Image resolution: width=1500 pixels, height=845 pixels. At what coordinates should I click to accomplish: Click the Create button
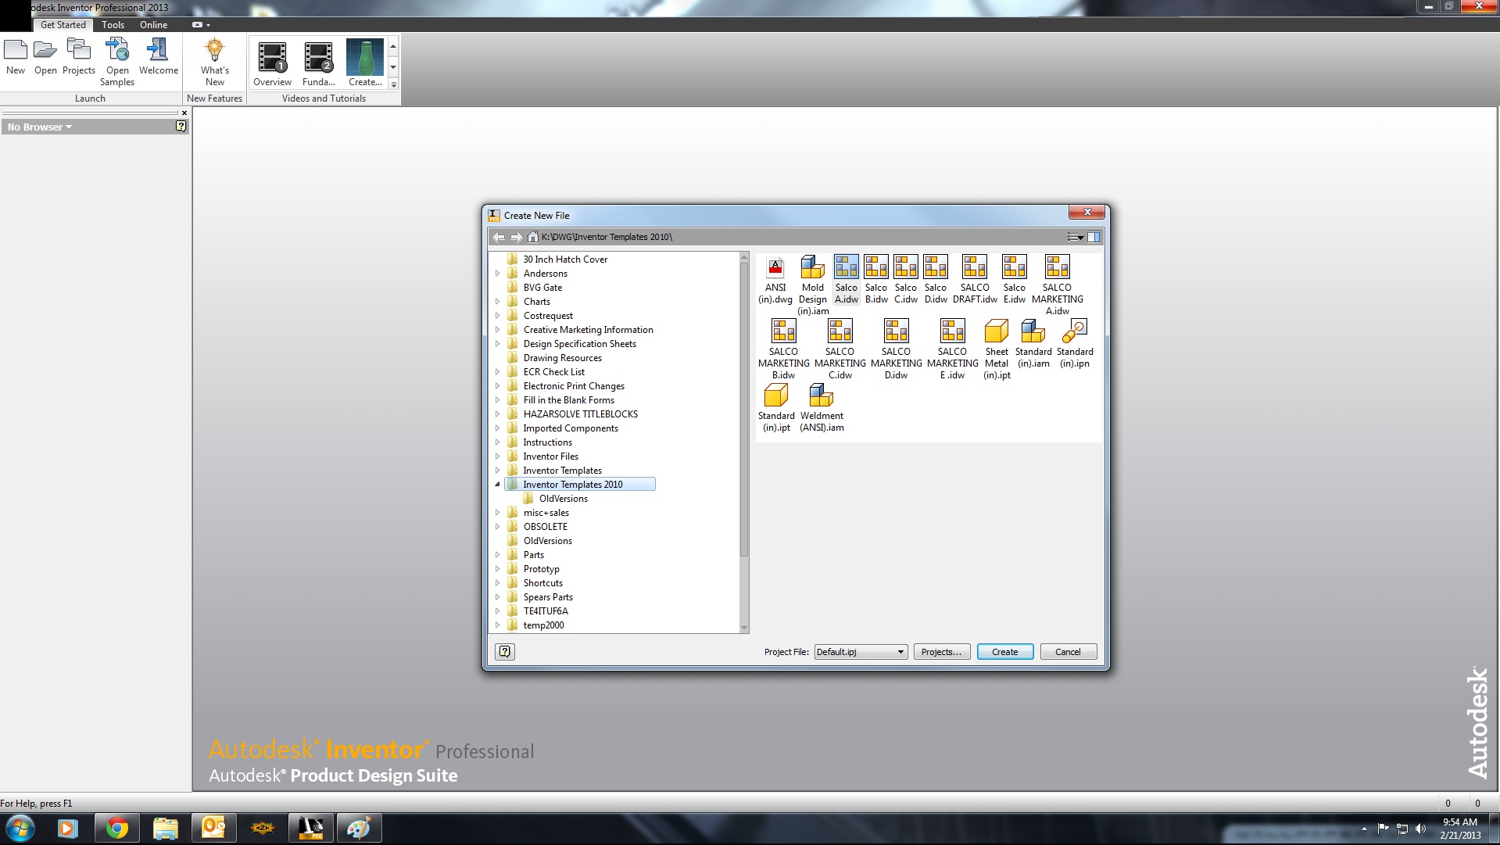click(1005, 652)
